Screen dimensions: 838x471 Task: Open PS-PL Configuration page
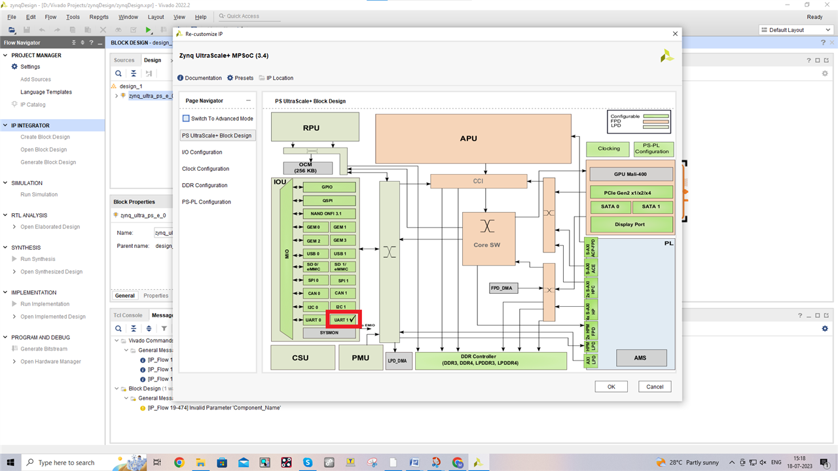click(207, 201)
